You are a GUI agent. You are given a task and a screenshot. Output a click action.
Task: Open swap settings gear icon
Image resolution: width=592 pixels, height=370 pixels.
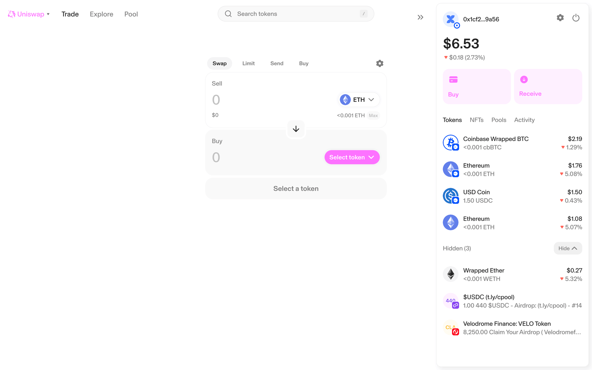[x=380, y=63]
